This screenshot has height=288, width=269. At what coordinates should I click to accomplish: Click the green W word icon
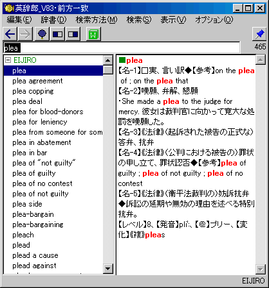[x=93, y=34]
